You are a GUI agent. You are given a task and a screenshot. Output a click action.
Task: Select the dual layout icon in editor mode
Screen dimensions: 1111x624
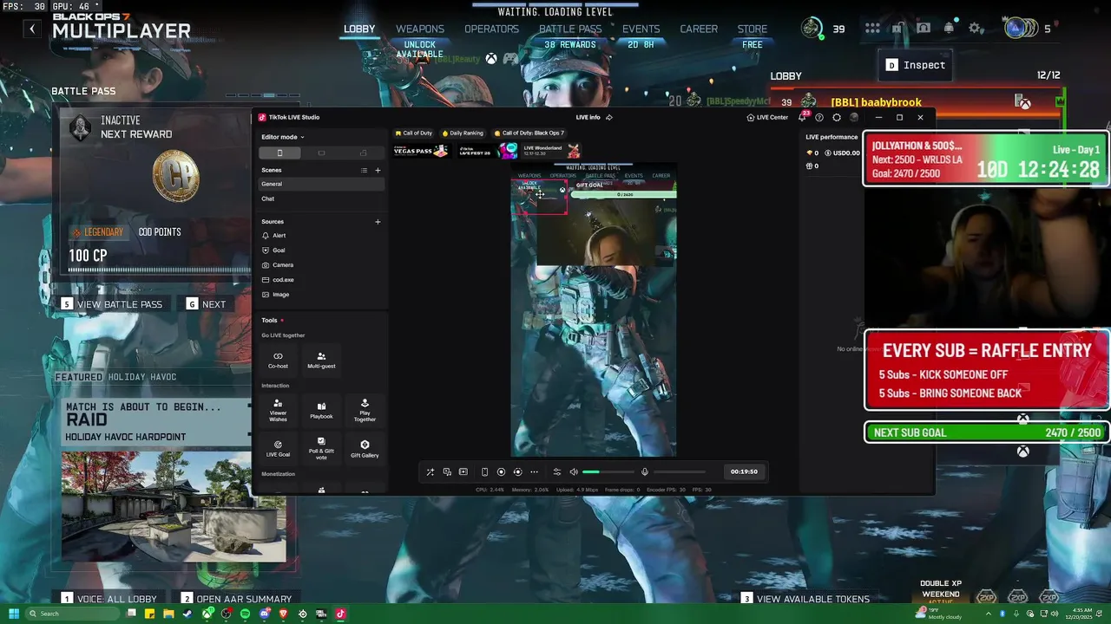pyautogui.click(x=363, y=153)
